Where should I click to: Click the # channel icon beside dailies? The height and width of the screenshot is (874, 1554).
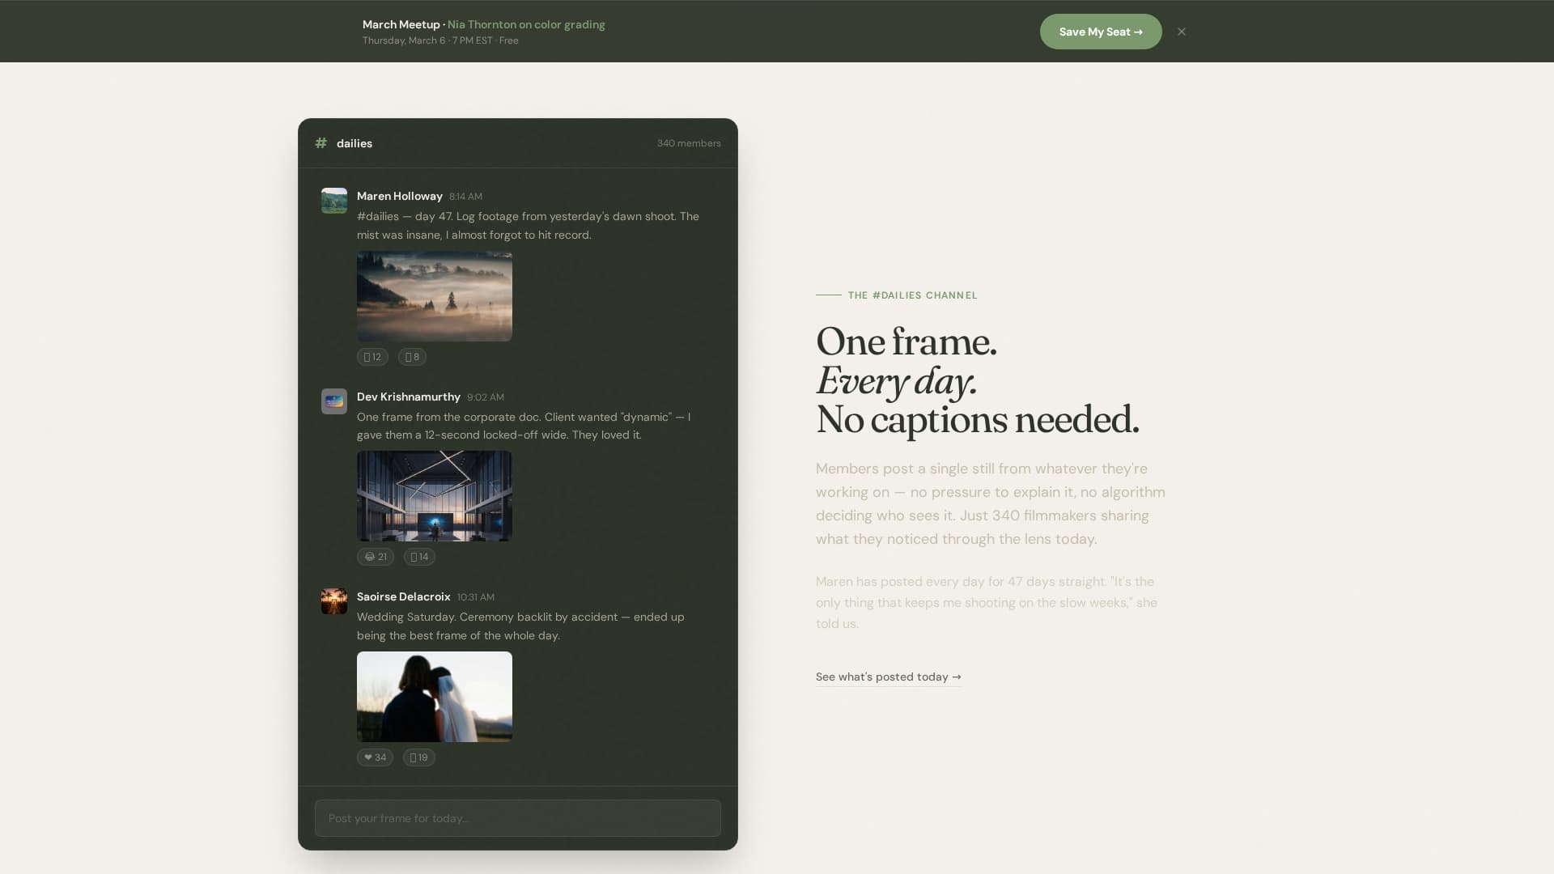(x=321, y=142)
